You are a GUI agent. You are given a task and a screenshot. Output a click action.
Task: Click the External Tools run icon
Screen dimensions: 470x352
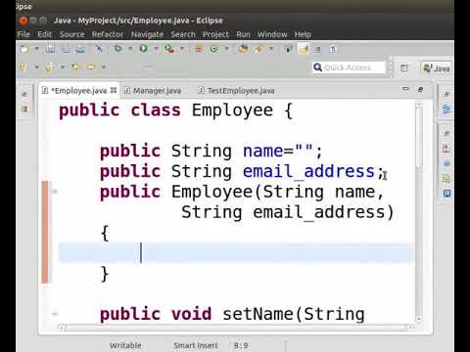coord(168,49)
